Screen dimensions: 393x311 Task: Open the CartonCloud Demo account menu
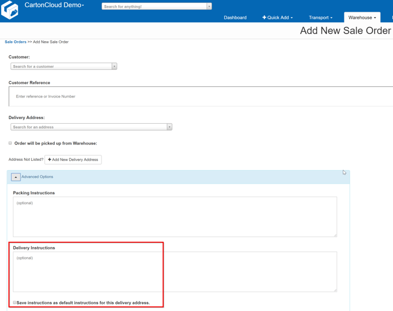pyautogui.click(x=55, y=5)
